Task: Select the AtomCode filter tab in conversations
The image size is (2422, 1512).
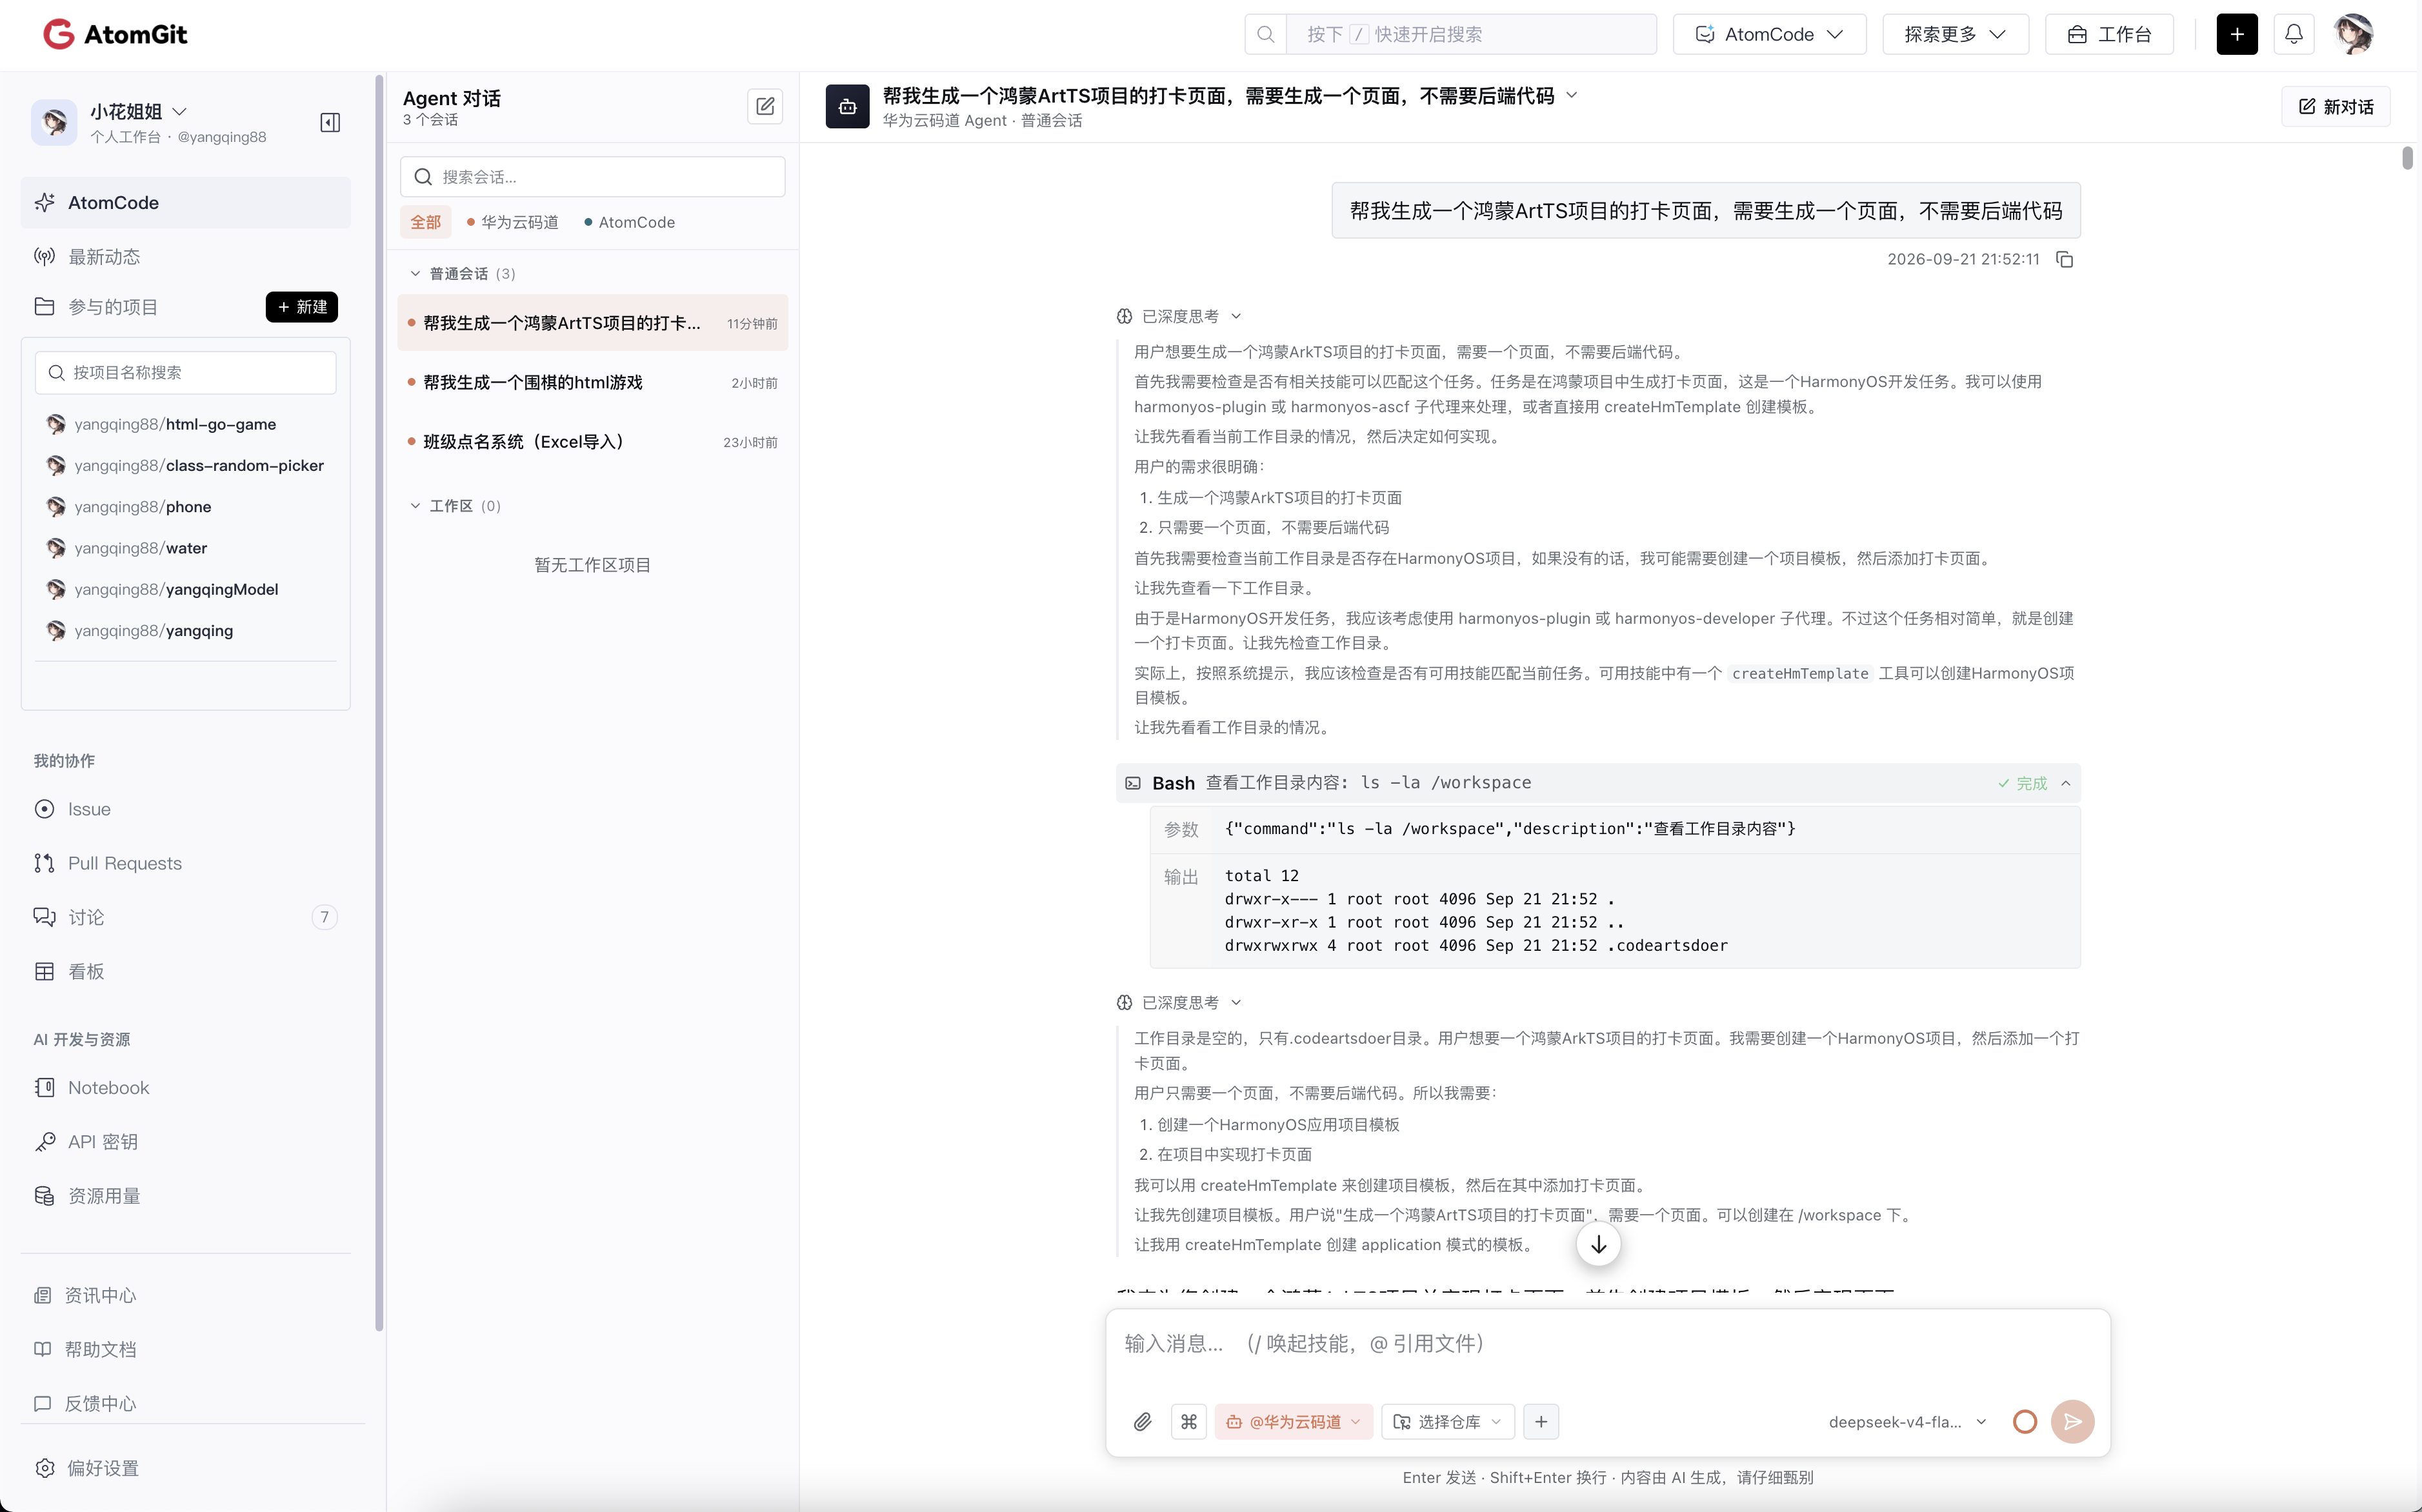Action: point(629,222)
